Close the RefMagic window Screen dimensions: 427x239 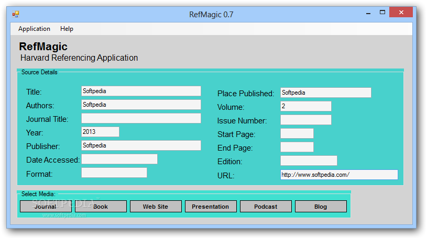[401, 12]
